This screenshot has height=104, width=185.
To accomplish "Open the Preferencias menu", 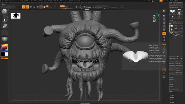I will coord(66,3).
